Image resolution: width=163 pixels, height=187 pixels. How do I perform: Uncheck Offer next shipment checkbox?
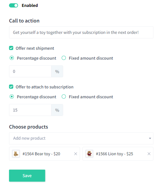coord(11,48)
